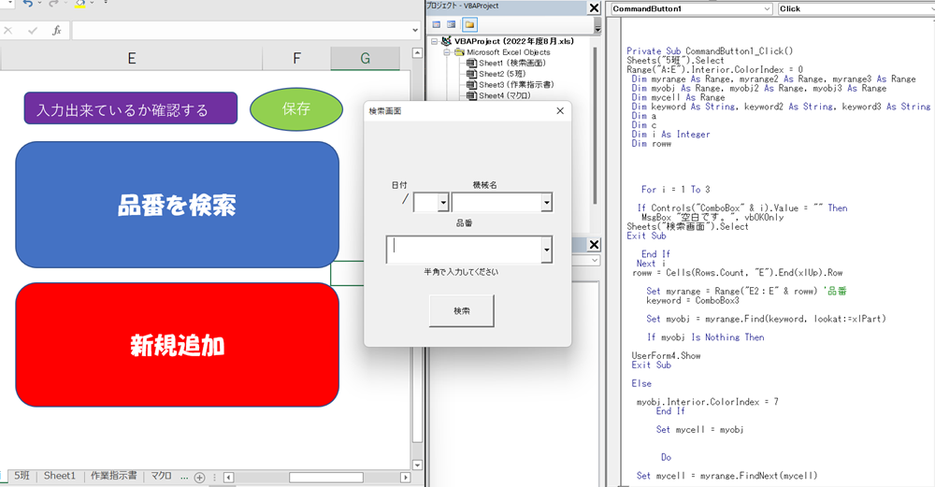Switch to the 作業指示書 sheet tab
Viewport: 935px width, 487px height.
113,476
